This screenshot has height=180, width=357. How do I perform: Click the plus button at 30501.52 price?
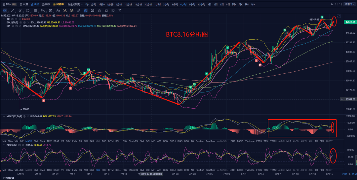[342, 99]
